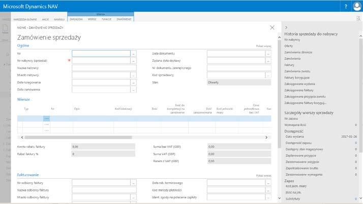
Task: Focus the Nazwa odbiorcy faktury field
Action: [x=104, y=190]
